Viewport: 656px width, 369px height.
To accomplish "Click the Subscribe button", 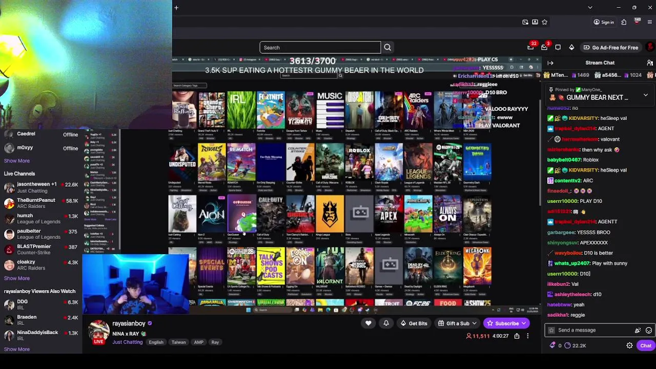I will (x=502, y=323).
